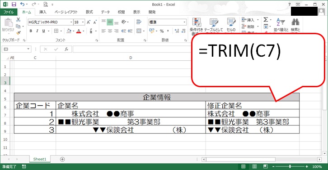Switch to the 数式 ribbon tab
This screenshot has height=170, width=328.
coord(89,12)
